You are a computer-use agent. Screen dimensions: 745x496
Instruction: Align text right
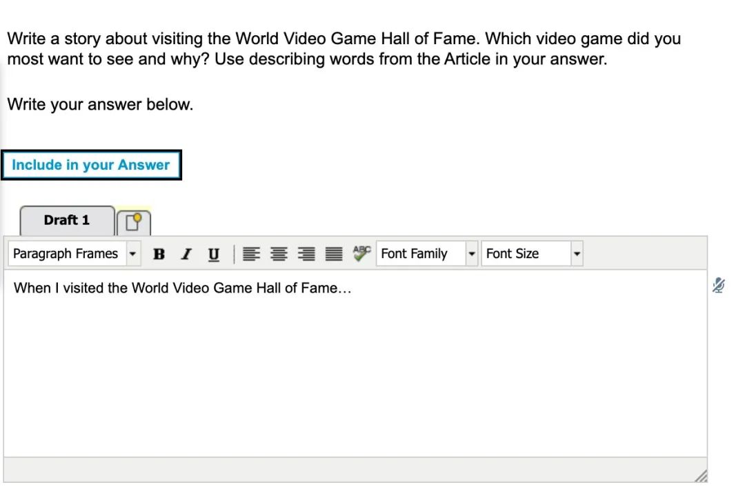point(306,254)
